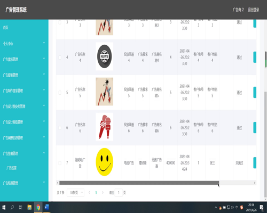This screenshot has width=267, height=213.
Task: Open the 10条/页 page size dropdown
Action: pyautogui.click(x=75, y=193)
